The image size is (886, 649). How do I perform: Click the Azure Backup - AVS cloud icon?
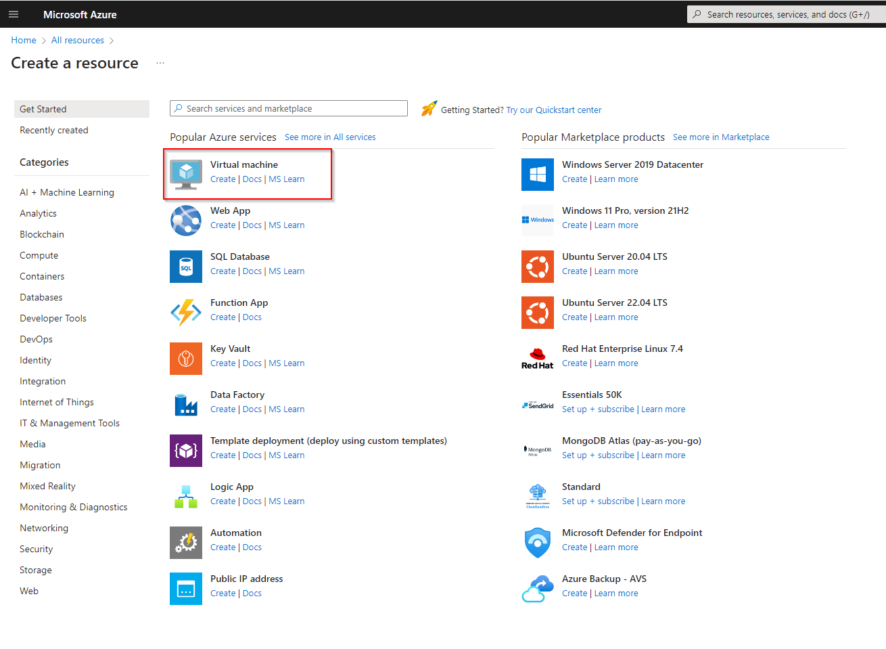(x=537, y=588)
